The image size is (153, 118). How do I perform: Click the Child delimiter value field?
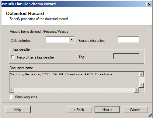[57, 39]
